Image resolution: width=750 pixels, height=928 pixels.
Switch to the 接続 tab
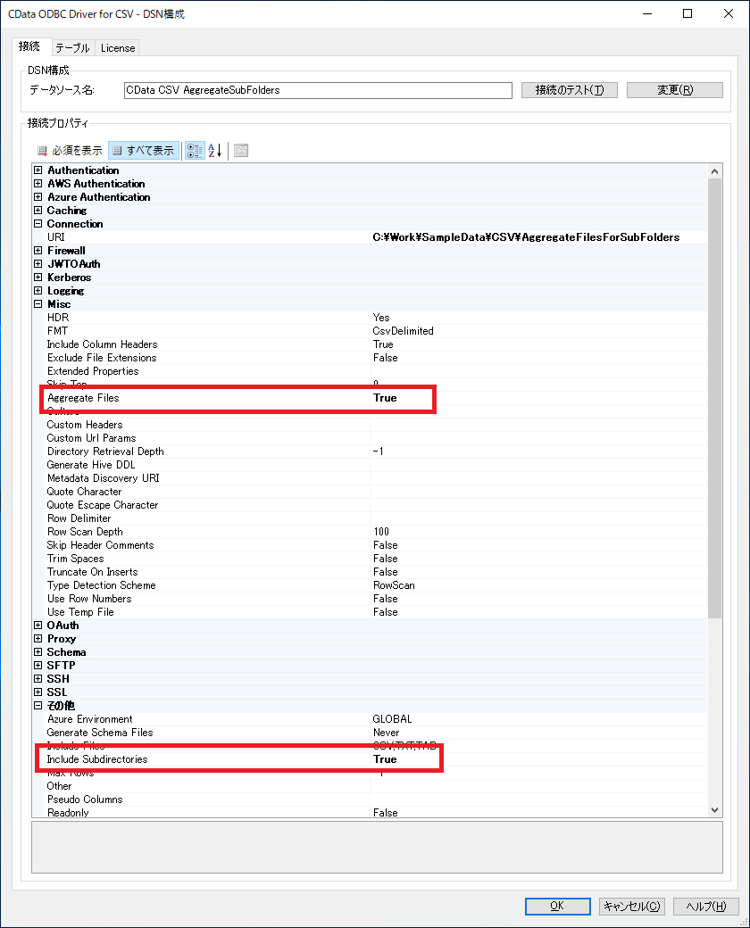29,46
